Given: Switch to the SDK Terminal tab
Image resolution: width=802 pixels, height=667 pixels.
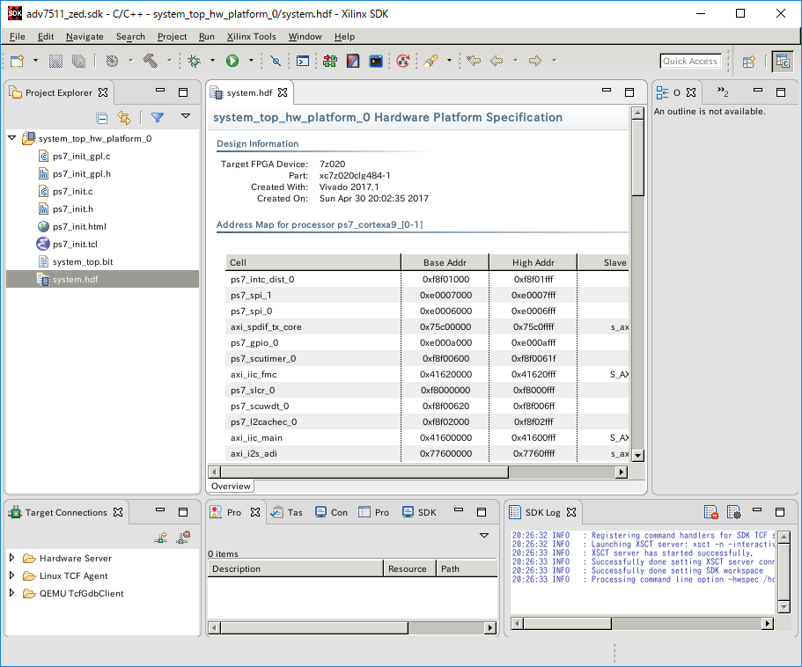Looking at the screenshot, I should (419, 512).
